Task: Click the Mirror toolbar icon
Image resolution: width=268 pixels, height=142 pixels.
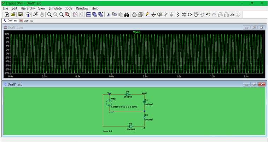Action: (226, 15)
